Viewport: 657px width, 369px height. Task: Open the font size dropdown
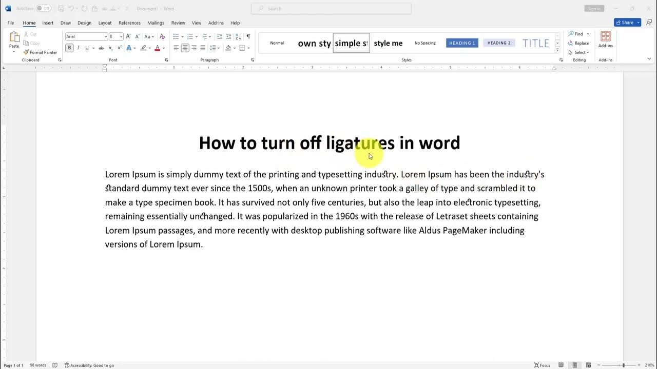pyautogui.click(x=121, y=36)
